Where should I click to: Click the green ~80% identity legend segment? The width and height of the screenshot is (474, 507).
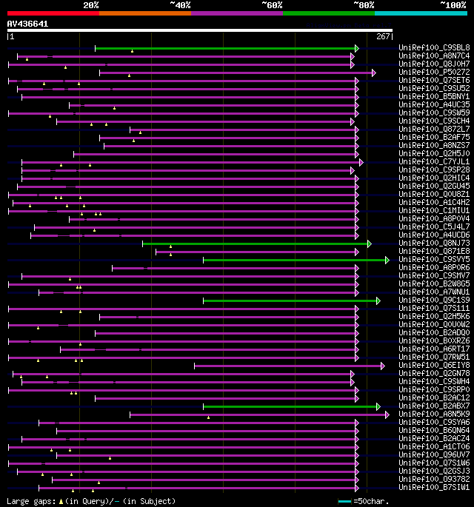pos(329,13)
